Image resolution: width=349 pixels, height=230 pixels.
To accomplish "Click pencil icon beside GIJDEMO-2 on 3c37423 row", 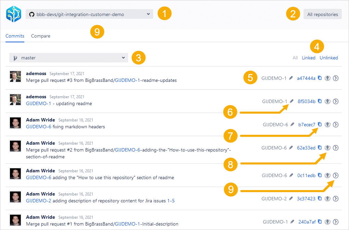I will point(291,199).
